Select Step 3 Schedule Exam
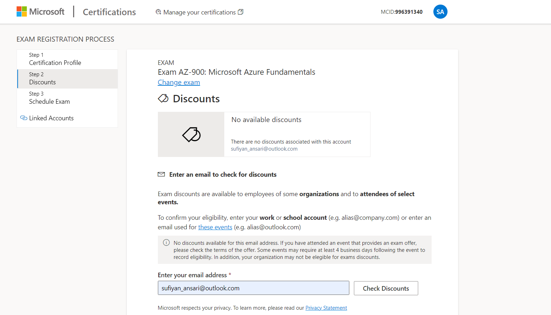The height and width of the screenshot is (315, 551). pos(49,98)
